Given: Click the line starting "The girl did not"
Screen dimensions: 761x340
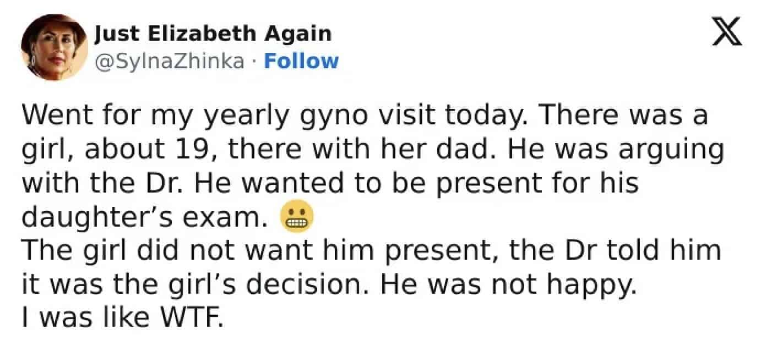Looking at the screenshot, I should pyautogui.click(x=370, y=250).
